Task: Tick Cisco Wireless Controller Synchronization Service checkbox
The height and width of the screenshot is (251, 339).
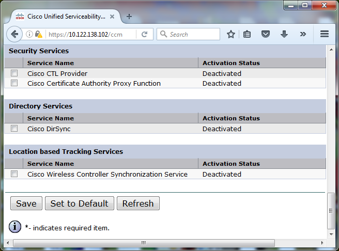Action: 14,174
